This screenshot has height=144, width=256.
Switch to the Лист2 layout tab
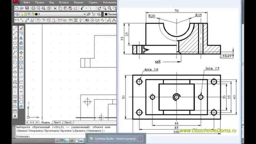click(x=68, y=122)
